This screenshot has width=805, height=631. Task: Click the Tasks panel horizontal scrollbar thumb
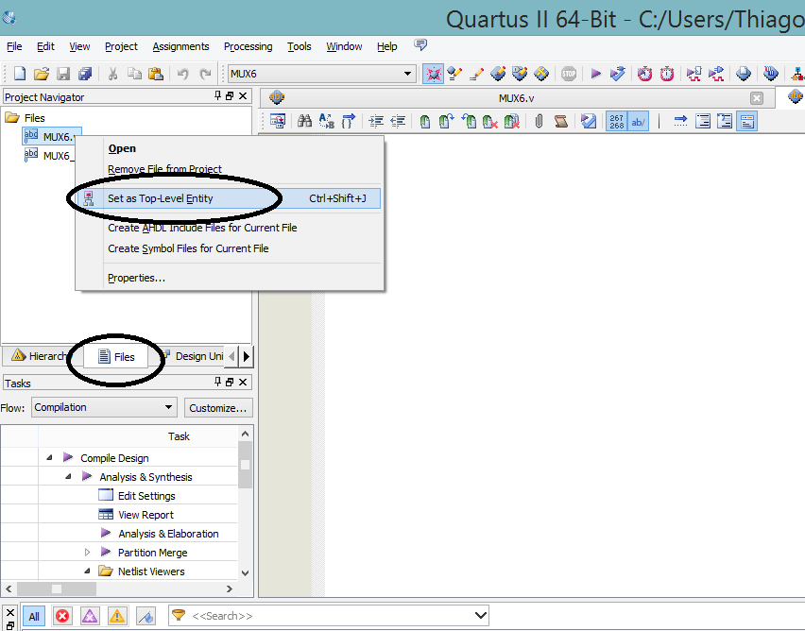pyautogui.click(x=57, y=588)
